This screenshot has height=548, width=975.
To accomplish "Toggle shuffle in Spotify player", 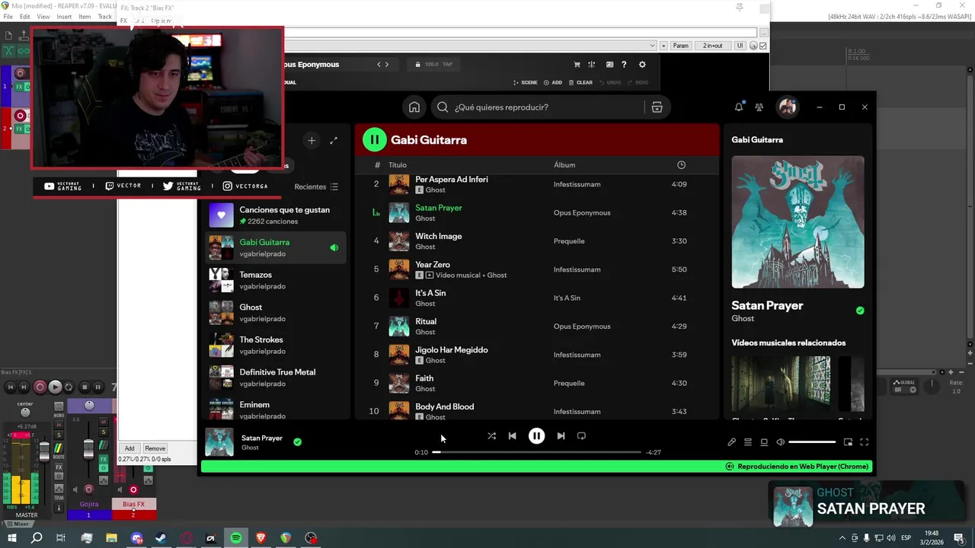I will click(491, 436).
